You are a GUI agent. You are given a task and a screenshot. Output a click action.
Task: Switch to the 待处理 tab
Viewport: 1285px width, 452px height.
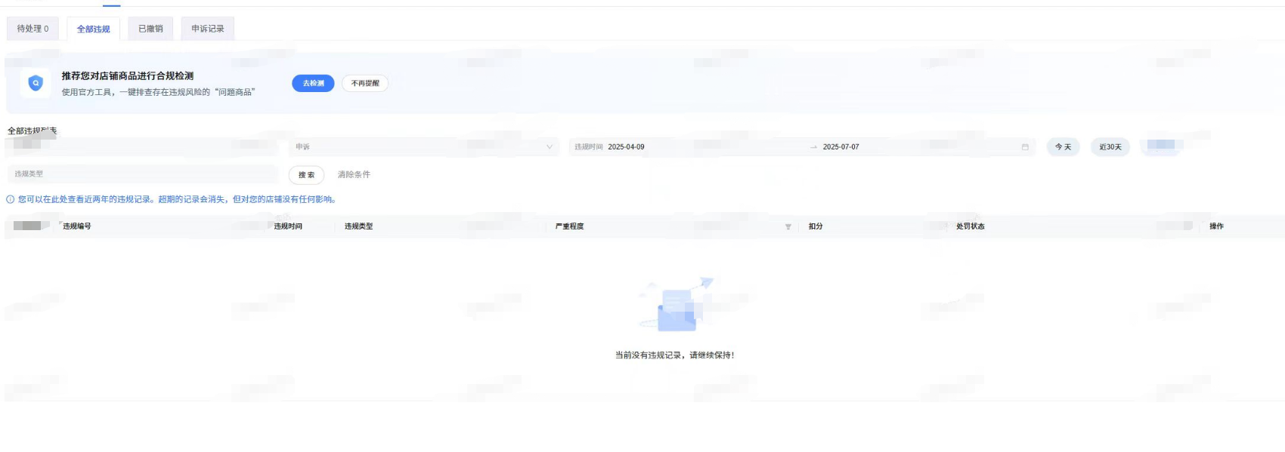point(33,29)
